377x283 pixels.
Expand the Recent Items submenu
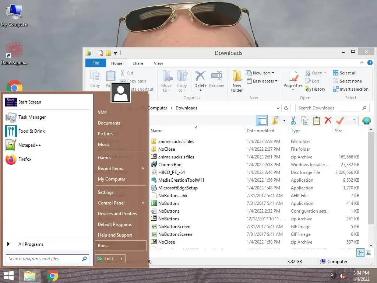click(x=121, y=168)
